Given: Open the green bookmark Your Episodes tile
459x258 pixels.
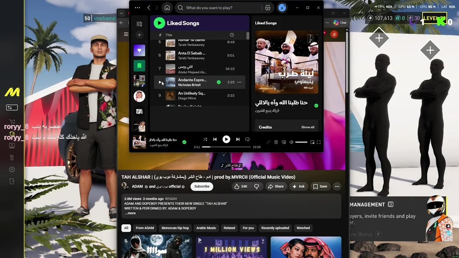Looking at the screenshot, I should click(x=139, y=66).
